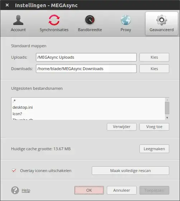Select Icon? in excluded list
The height and width of the screenshot is (201, 180).
[88, 114]
